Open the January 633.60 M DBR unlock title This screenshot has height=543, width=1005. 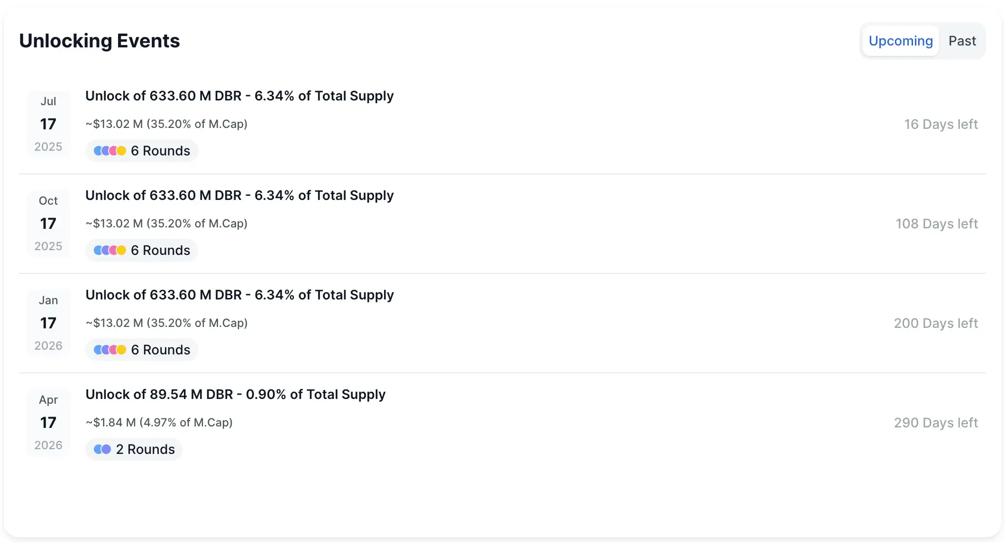(239, 295)
